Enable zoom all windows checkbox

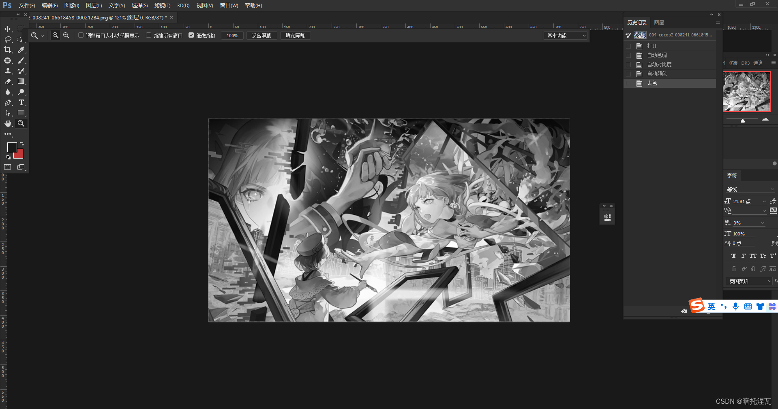(x=148, y=35)
